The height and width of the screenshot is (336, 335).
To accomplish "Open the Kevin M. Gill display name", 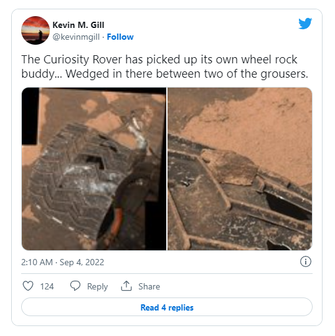I will tap(78, 25).
